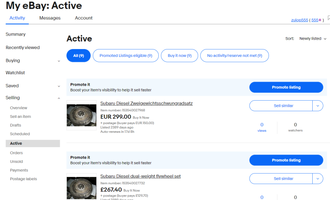
Task: Open dropdown arrow beside Zweigewichtsschwungradsatz Sell similar
Action: pyautogui.click(x=318, y=106)
